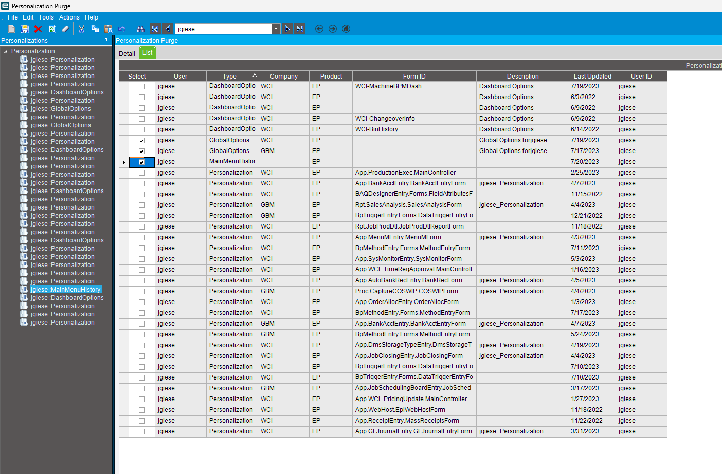Select jgiese :MainMenuHistory tree item

pos(65,290)
